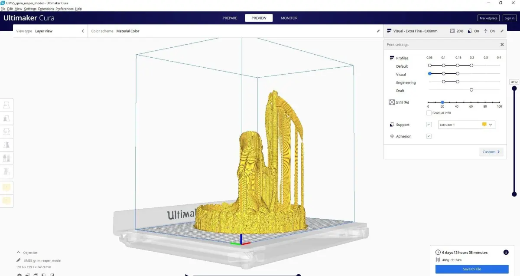Switch to the PREVIEW stage tab
This screenshot has width=520, height=276.
259,18
